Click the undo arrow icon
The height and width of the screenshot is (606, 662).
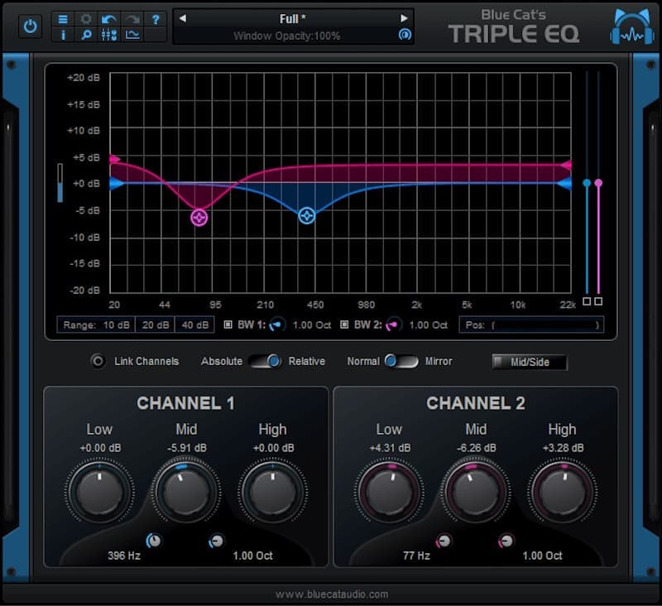[x=108, y=18]
